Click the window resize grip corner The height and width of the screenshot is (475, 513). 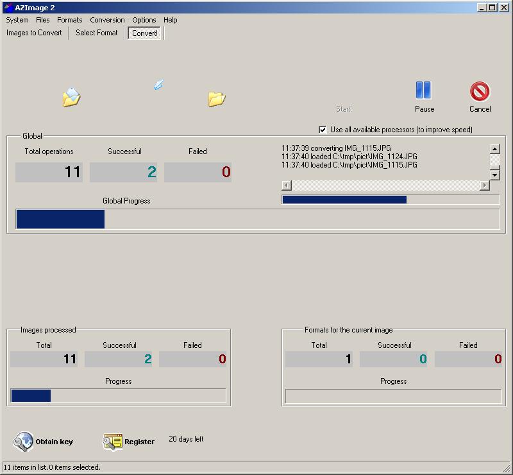click(x=507, y=468)
